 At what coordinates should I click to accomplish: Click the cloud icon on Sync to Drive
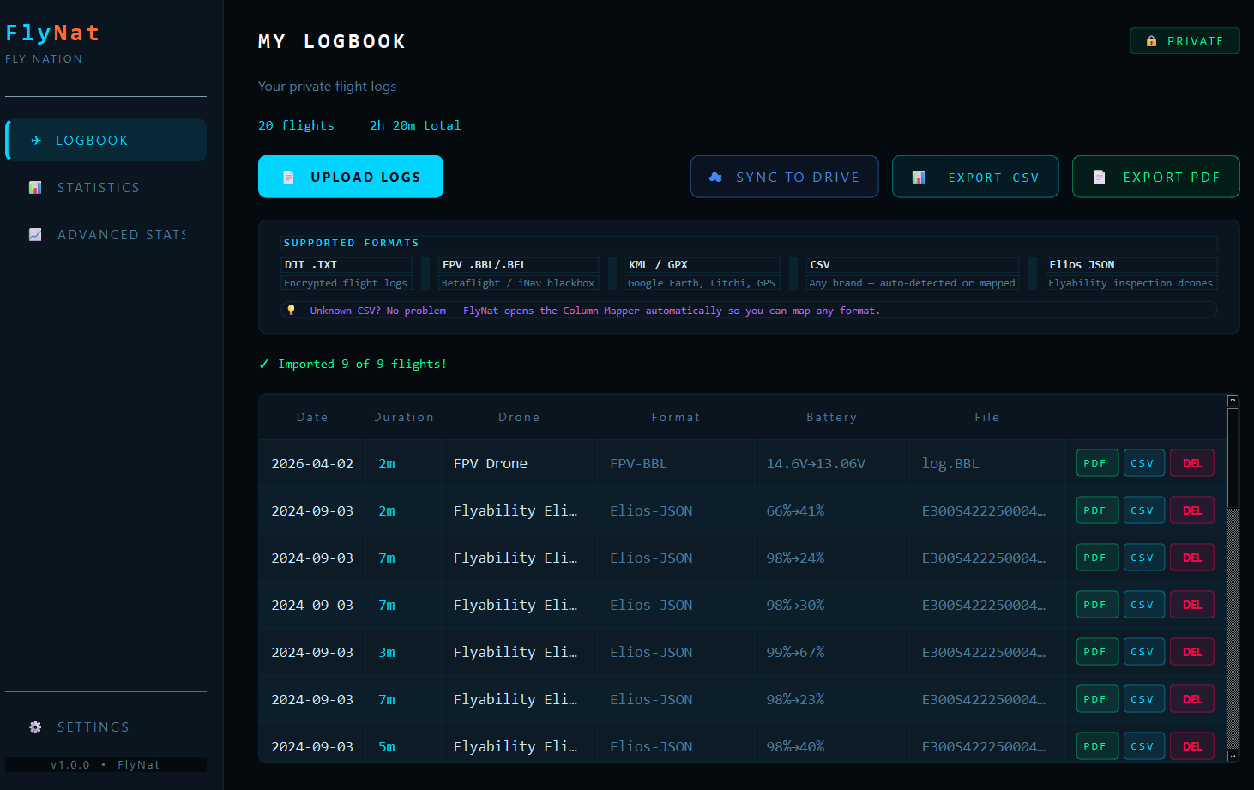tap(715, 177)
